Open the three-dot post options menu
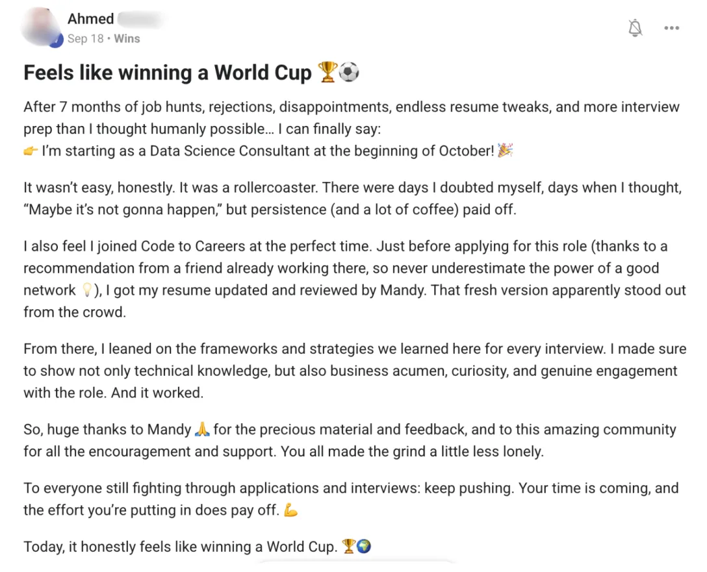The image size is (707, 572). pyautogui.click(x=671, y=28)
